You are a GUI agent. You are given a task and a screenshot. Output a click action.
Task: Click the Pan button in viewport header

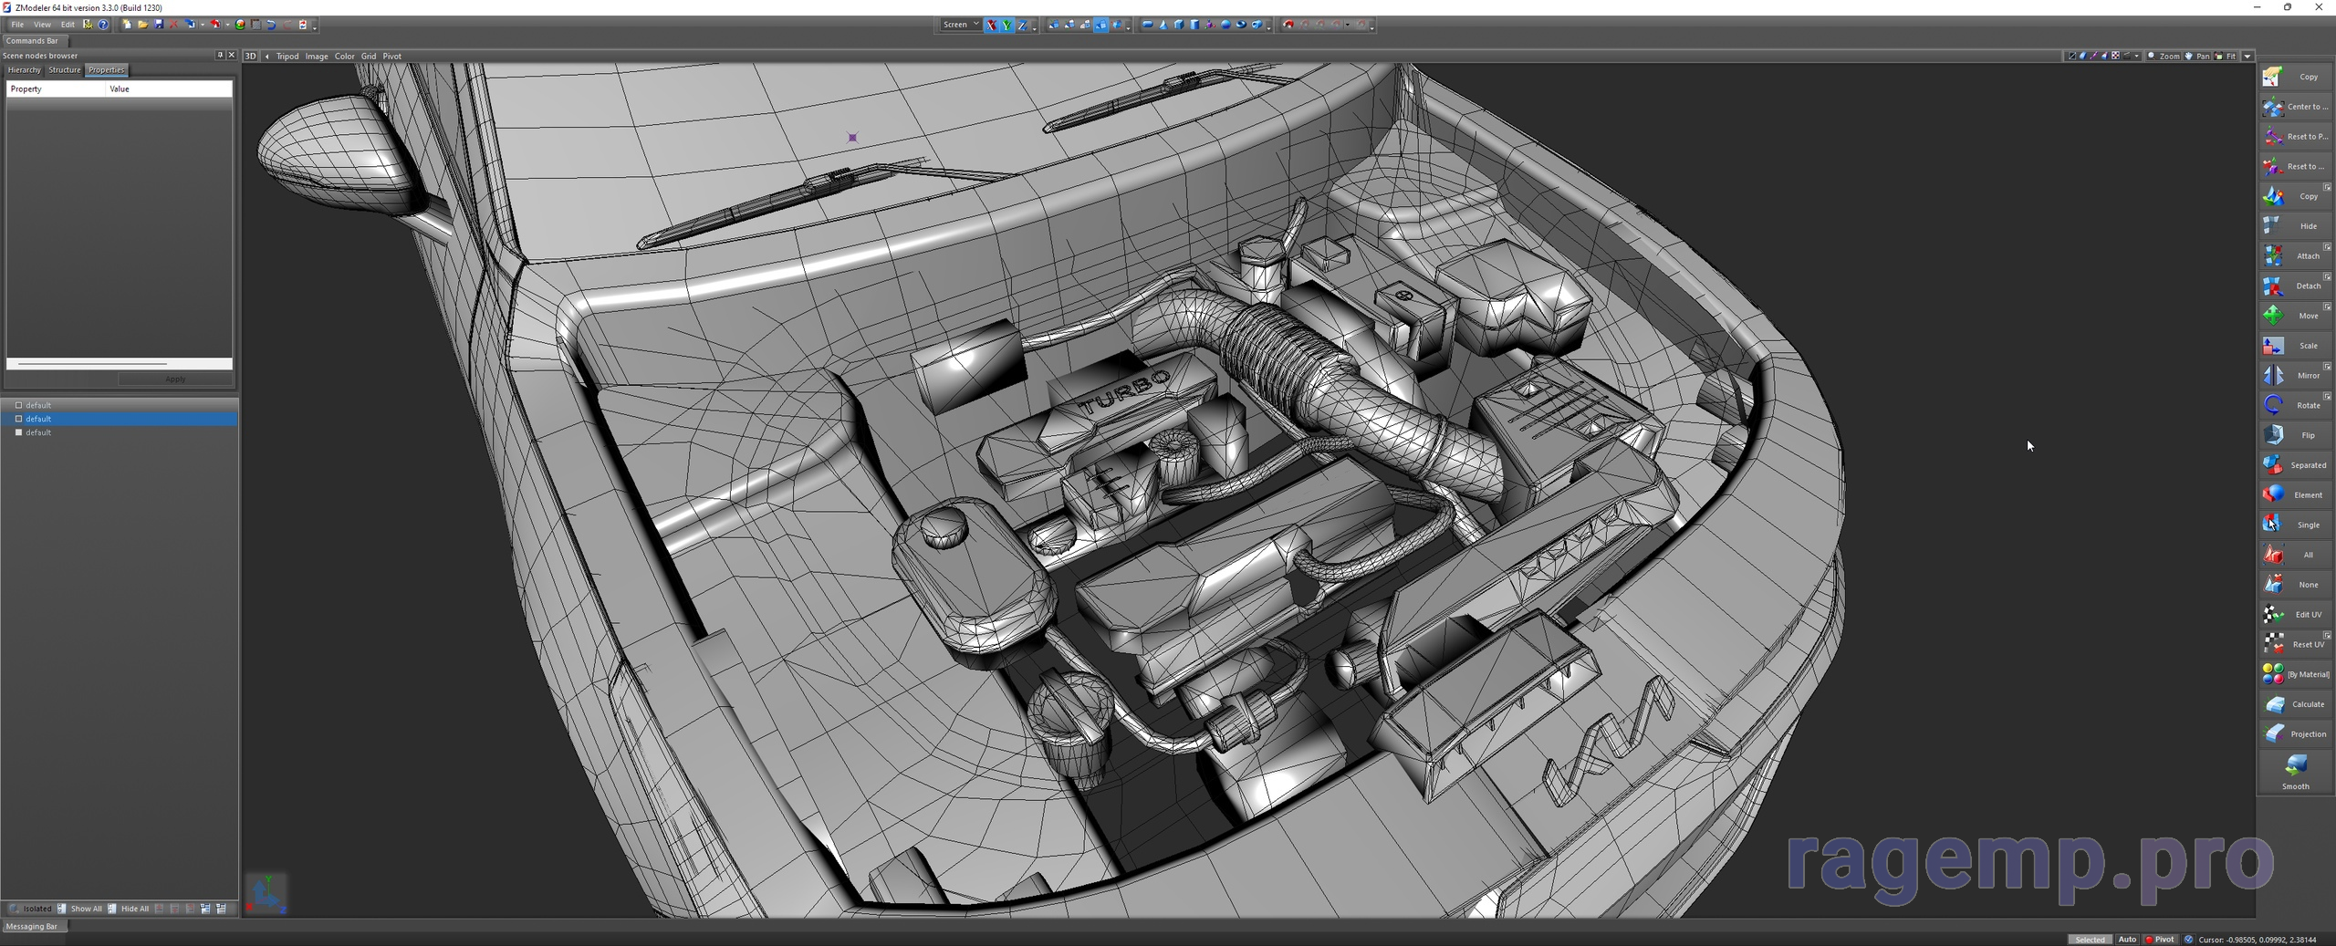(x=2197, y=56)
